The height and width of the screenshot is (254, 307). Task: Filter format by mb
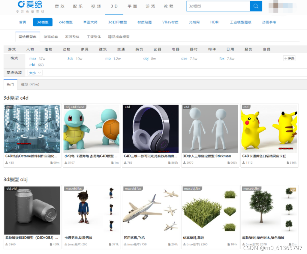108,58
